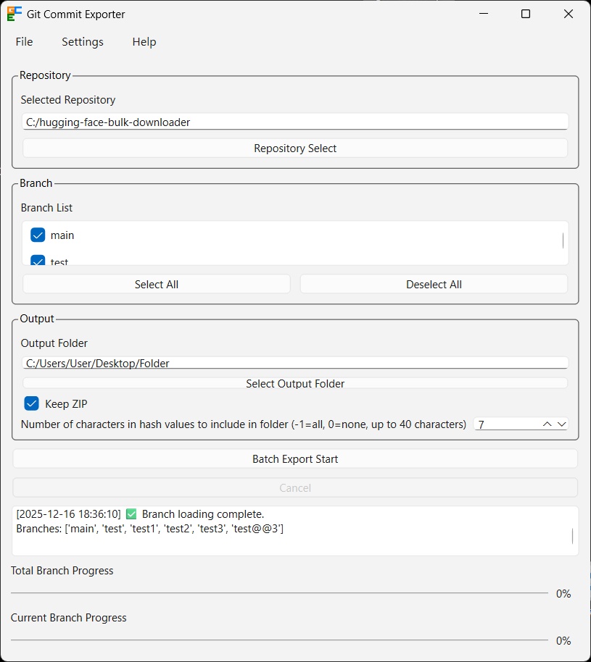The image size is (591, 662).
Task: Click the Git Commit Exporter app icon
Action: 15,14
